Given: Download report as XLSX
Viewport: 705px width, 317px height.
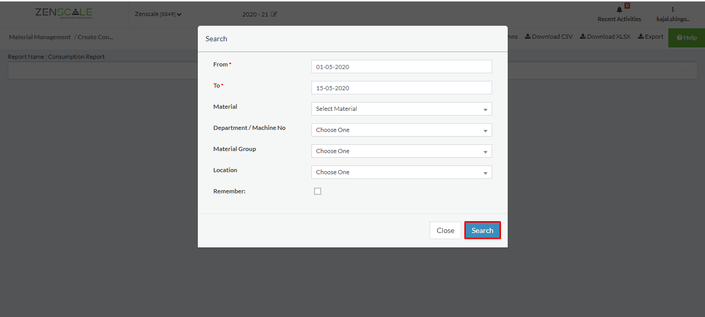Looking at the screenshot, I should click(605, 37).
